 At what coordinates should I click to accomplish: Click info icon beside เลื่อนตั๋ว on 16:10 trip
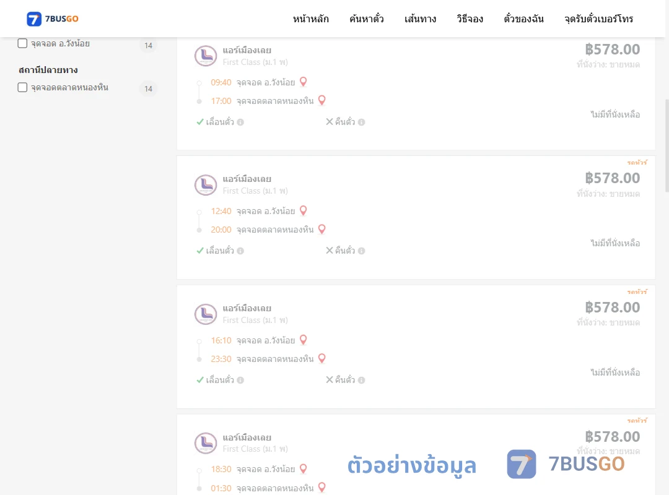[240, 381]
